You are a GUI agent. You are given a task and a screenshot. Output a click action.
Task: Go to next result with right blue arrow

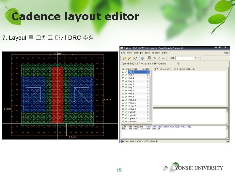(164, 58)
